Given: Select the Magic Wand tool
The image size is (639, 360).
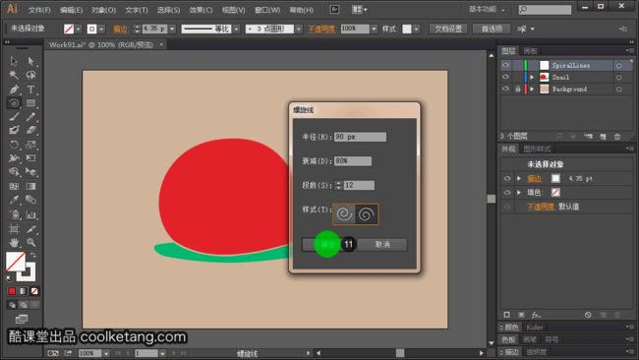Looking at the screenshot, I should pyautogui.click(x=14, y=75).
